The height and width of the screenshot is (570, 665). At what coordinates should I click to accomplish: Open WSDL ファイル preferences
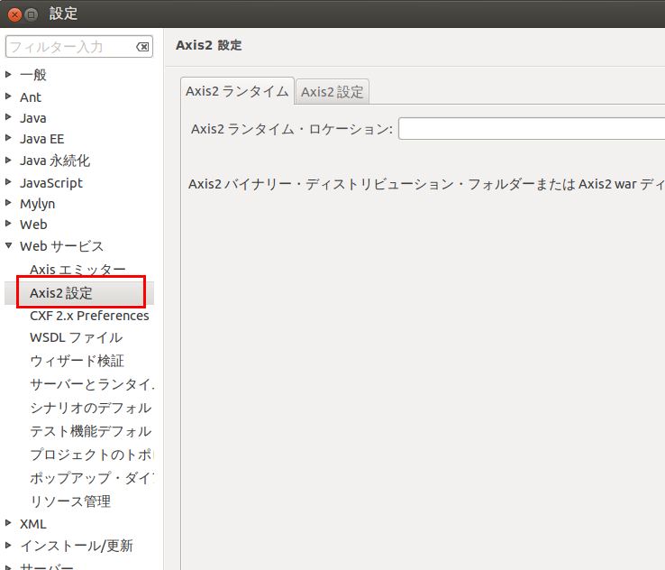[77, 337]
